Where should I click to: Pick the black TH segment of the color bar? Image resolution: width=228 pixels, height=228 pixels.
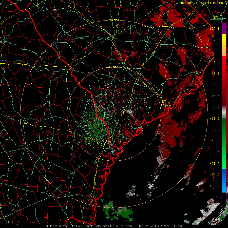pyautogui.click(x=224, y=197)
